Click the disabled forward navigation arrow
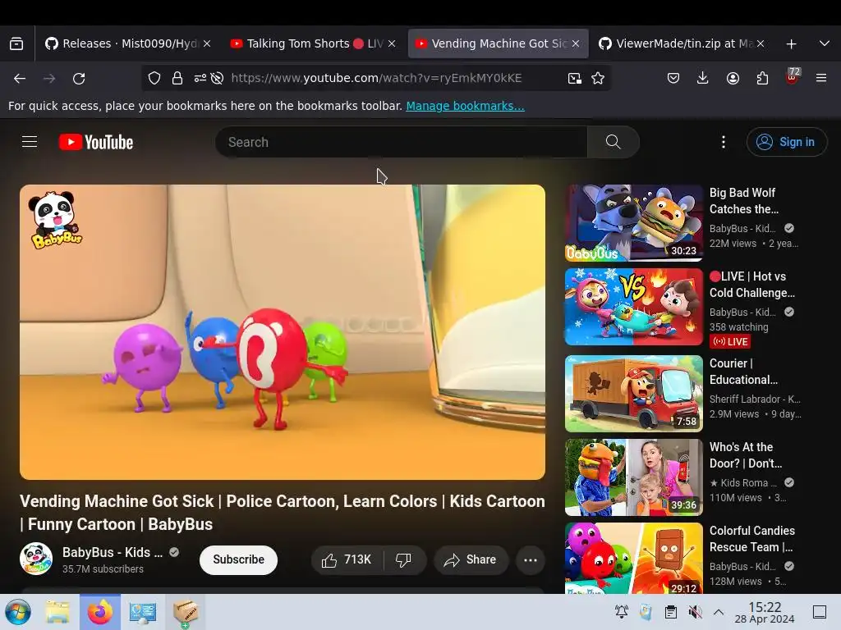841x630 pixels. click(49, 78)
